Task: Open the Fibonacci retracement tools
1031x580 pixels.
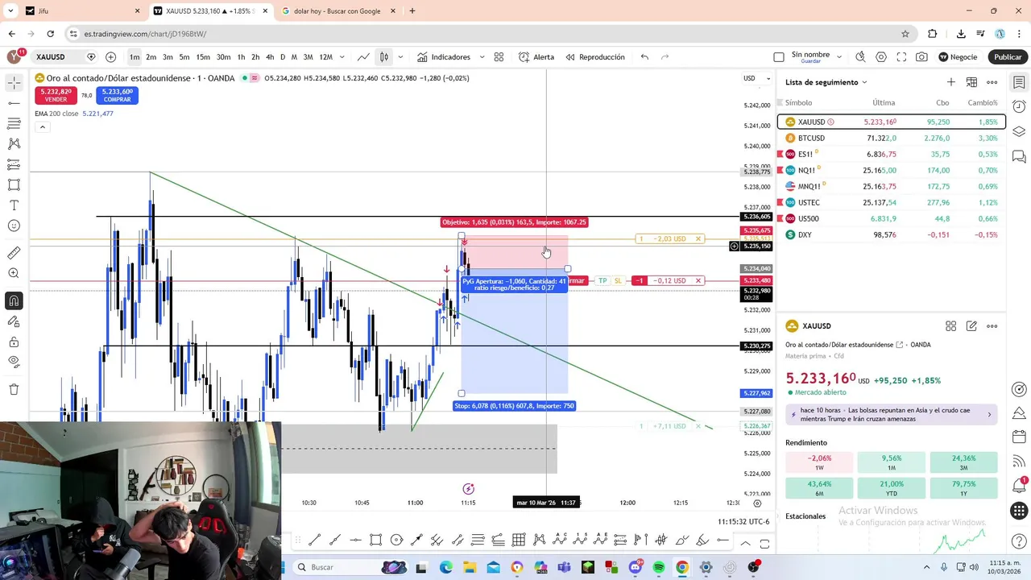Action: pyautogui.click(x=14, y=123)
